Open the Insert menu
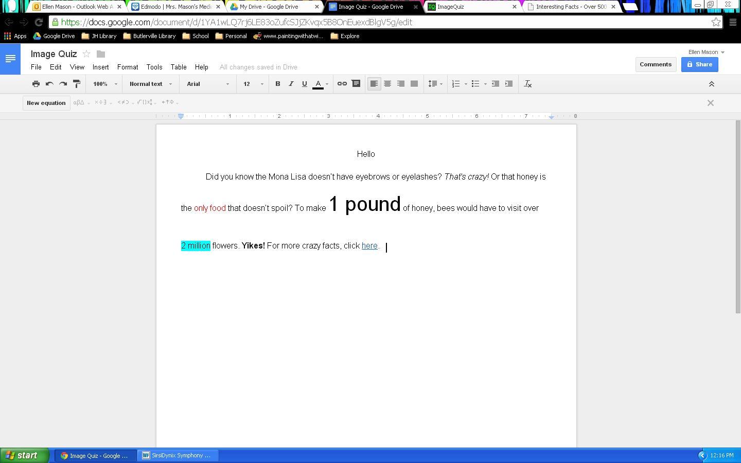 pos(100,67)
